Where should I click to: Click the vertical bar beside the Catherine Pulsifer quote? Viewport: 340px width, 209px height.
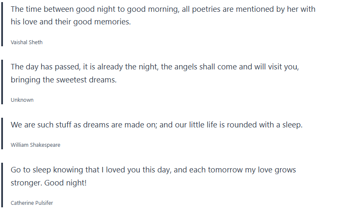coord(2,185)
